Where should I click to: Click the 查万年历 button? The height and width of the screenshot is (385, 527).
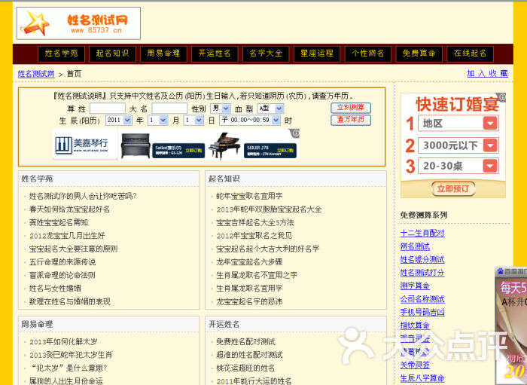click(x=351, y=120)
